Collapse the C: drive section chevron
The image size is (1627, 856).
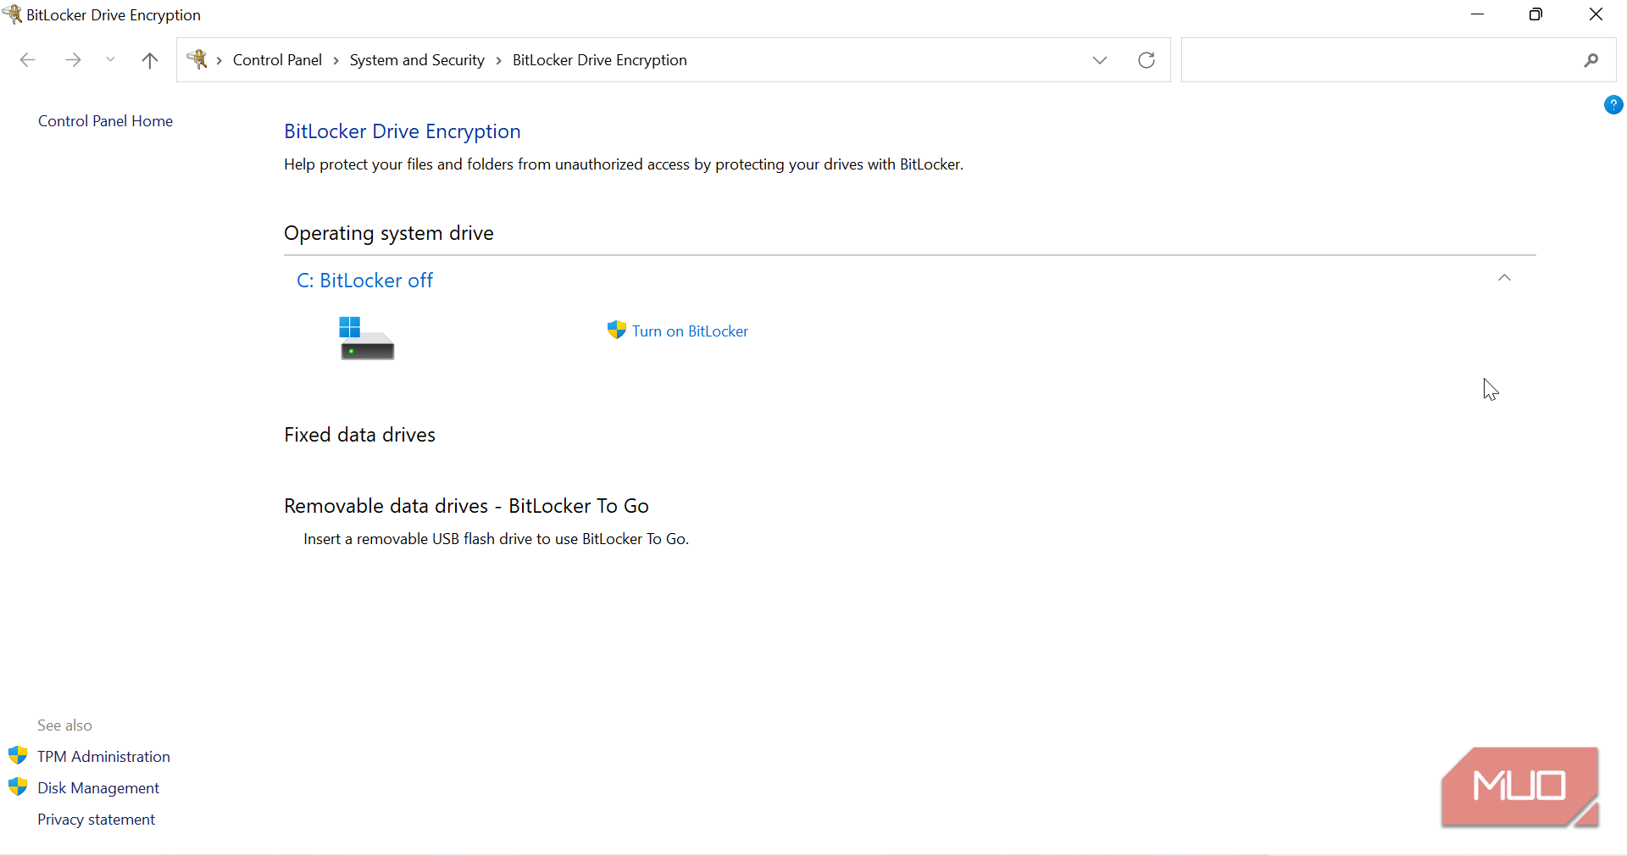(x=1505, y=278)
